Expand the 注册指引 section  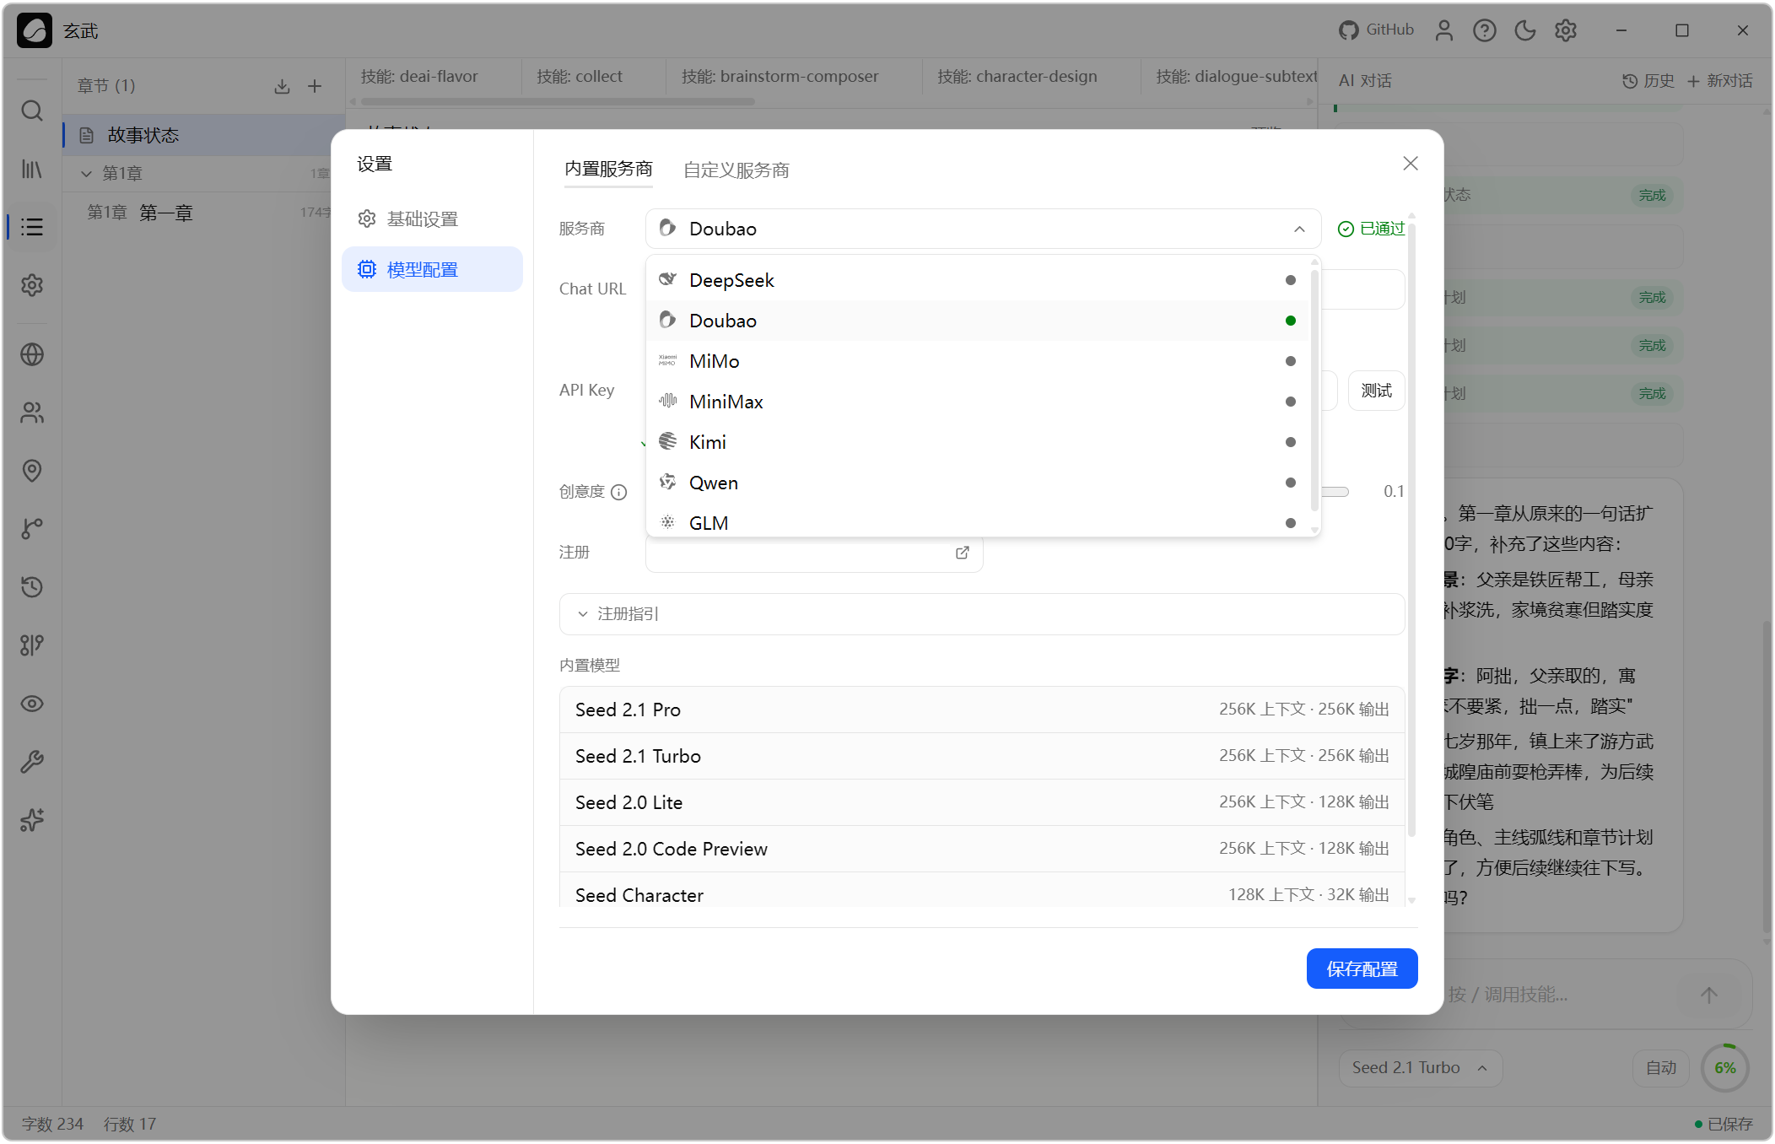982,614
